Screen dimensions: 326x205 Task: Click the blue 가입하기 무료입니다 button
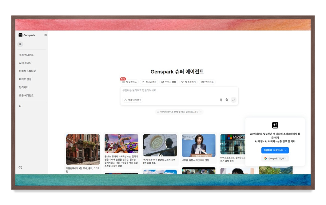(x=275, y=150)
